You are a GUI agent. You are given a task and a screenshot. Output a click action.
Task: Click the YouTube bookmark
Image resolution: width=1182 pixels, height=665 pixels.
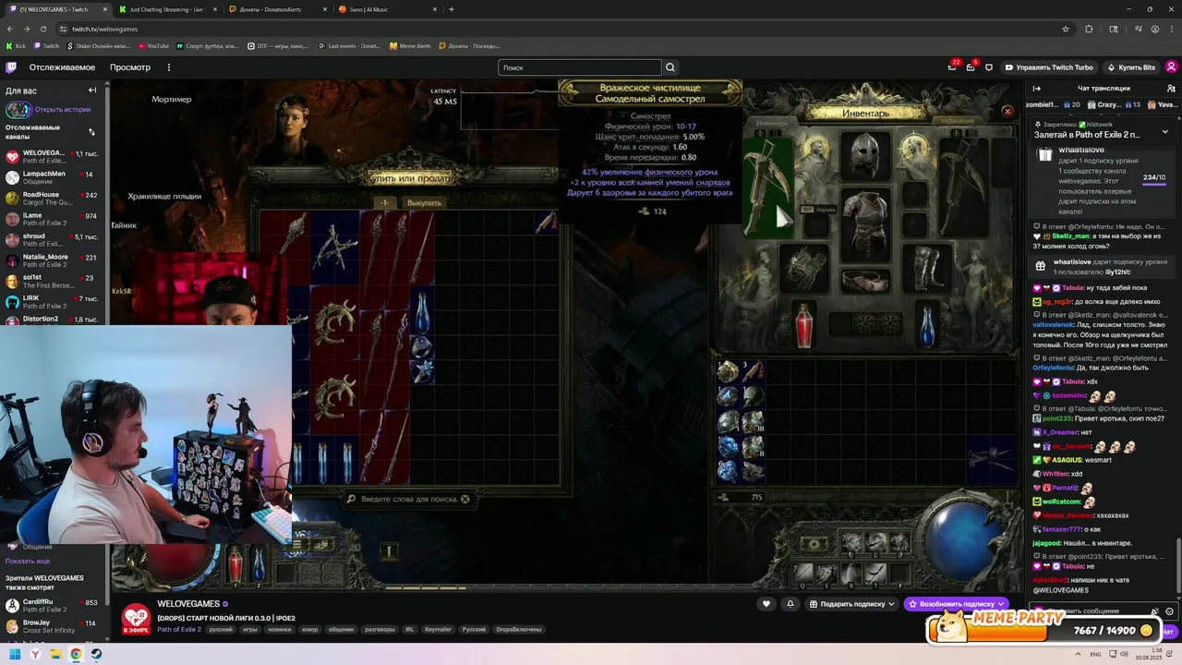click(152, 45)
